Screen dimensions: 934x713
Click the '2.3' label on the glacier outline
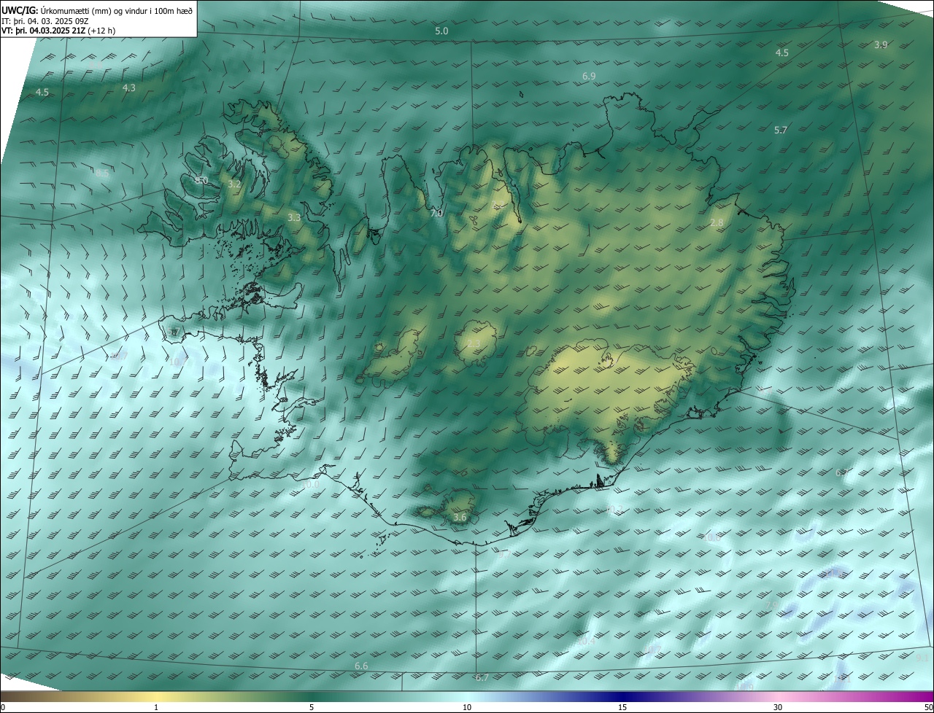(x=474, y=344)
